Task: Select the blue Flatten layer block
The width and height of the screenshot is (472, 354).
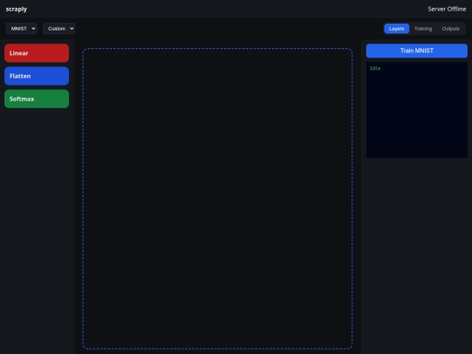Action: click(x=37, y=76)
